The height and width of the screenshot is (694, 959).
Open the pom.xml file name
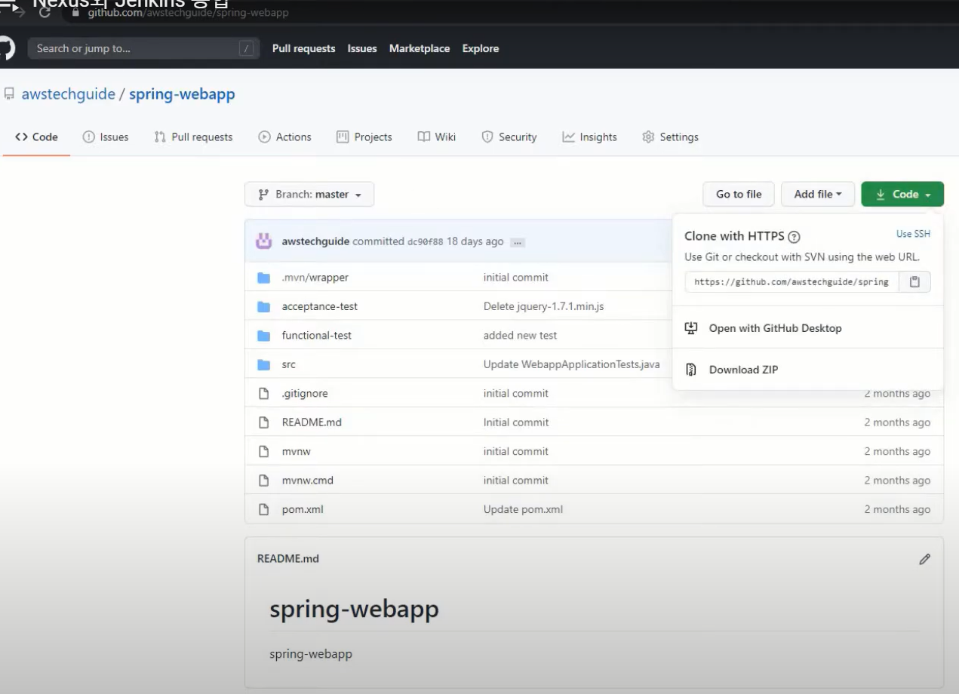click(x=302, y=509)
